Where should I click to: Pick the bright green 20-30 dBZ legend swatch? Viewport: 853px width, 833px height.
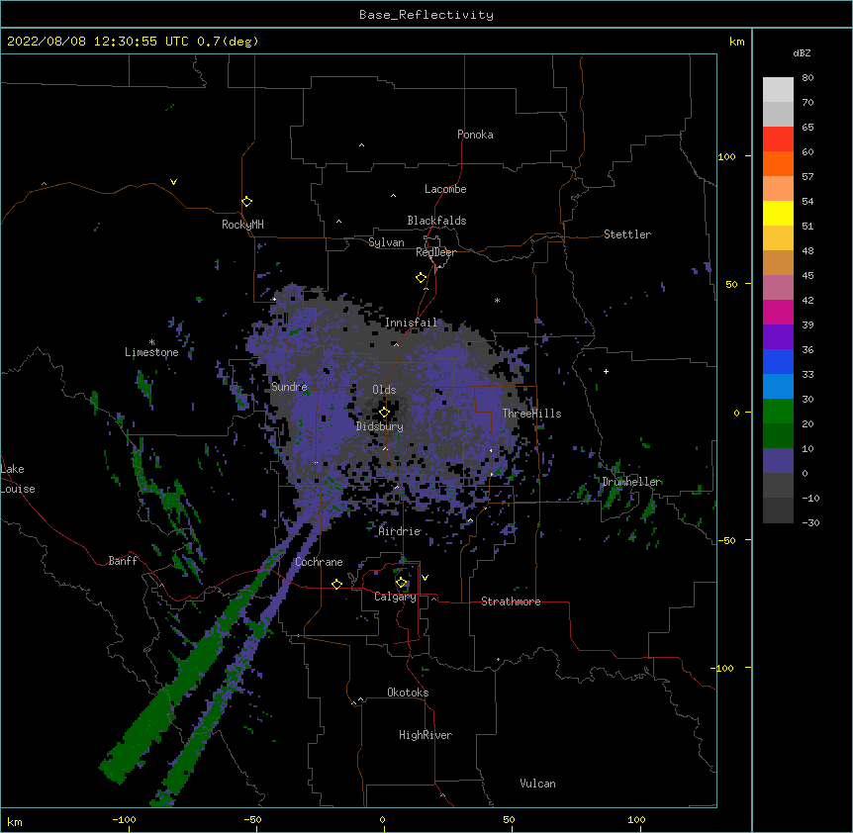(x=778, y=412)
